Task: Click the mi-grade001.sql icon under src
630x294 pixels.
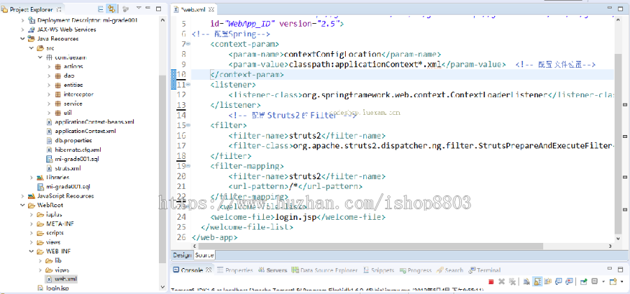Action: coord(50,159)
